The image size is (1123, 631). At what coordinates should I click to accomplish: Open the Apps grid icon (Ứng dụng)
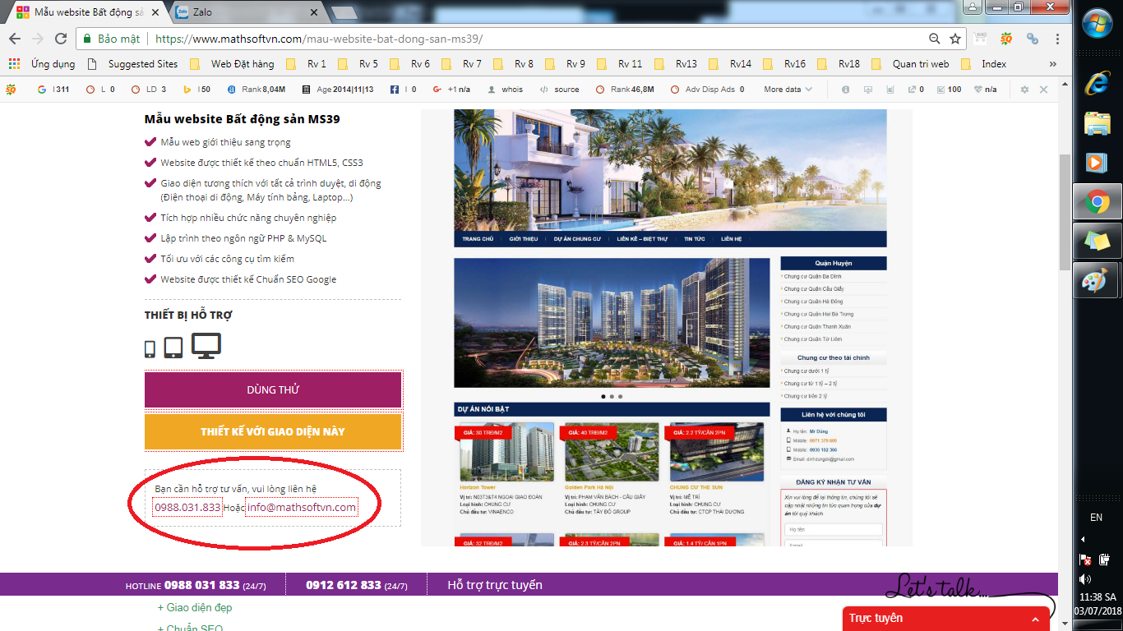point(15,63)
